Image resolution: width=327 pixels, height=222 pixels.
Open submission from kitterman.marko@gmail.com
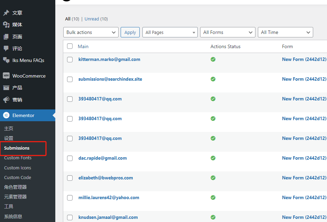109,59
